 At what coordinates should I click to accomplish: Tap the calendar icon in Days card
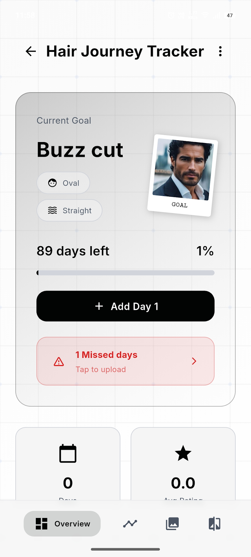(x=68, y=454)
